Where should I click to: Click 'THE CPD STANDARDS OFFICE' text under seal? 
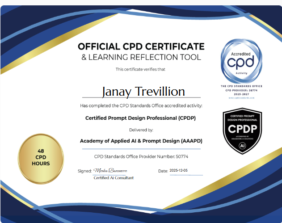tap(241, 86)
